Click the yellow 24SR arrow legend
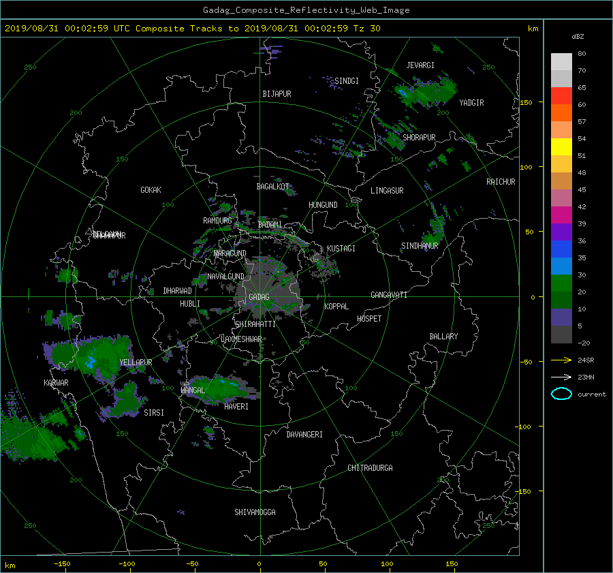The image size is (613, 573). pyautogui.click(x=561, y=360)
